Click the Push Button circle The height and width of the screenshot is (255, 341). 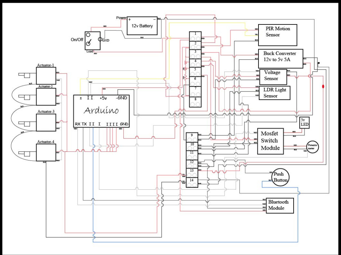tap(281, 177)
